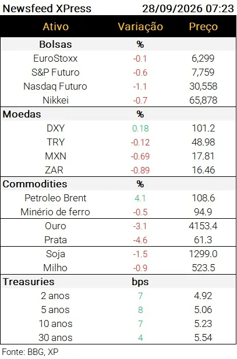The width and height of the screenshot is (237, 359).
Task: Click the TRY currency row
Action: [x=118, y=142]
